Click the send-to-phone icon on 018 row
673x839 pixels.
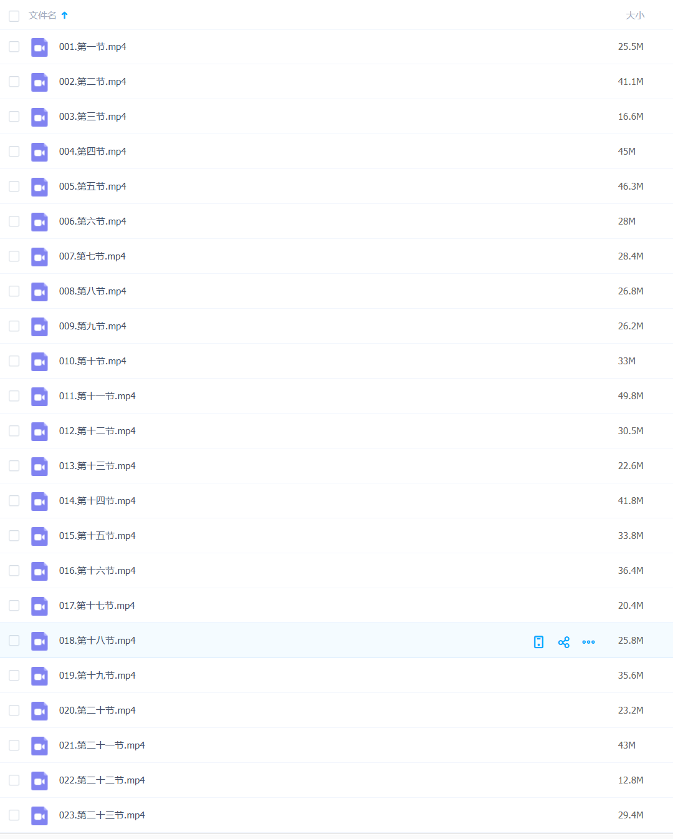[539, 642]
